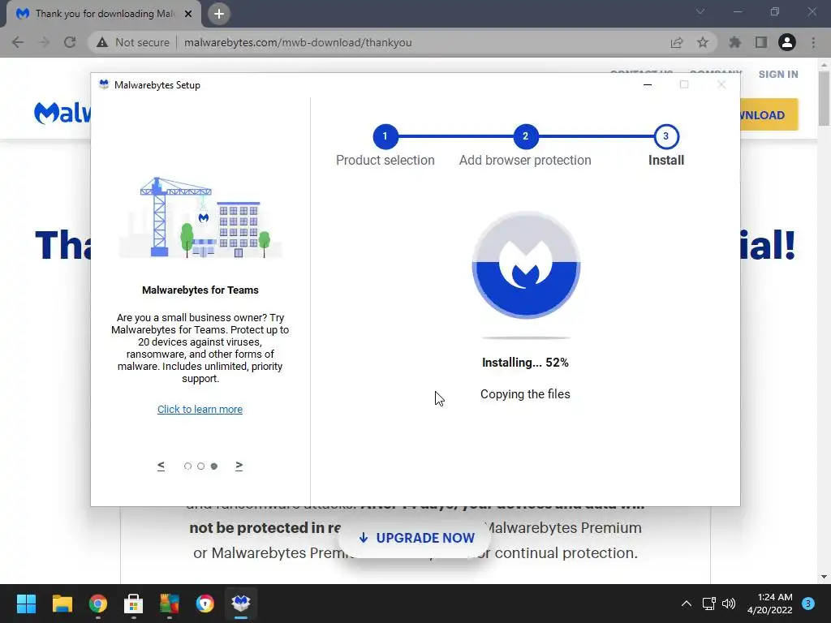Click the Malwarebytes install progress logo
Viewport: 831px width, 623px height.
click(x=526, y=265)
